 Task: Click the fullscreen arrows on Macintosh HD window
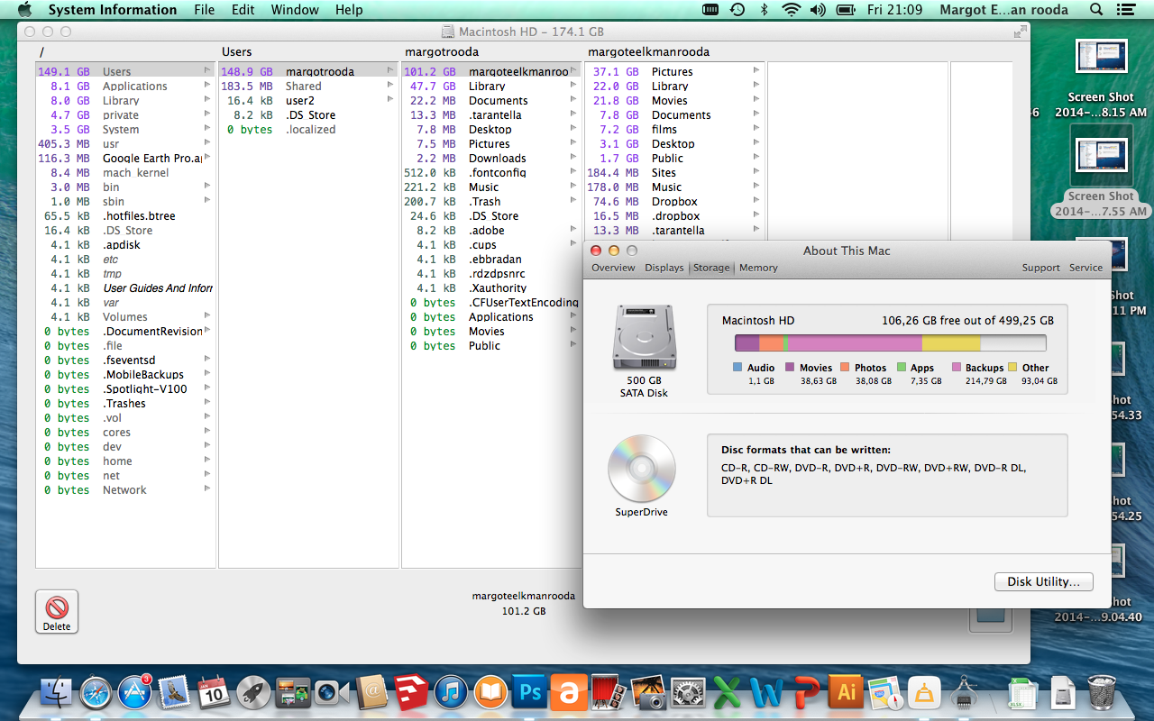pyautogui.click(x=1020, y=32)
